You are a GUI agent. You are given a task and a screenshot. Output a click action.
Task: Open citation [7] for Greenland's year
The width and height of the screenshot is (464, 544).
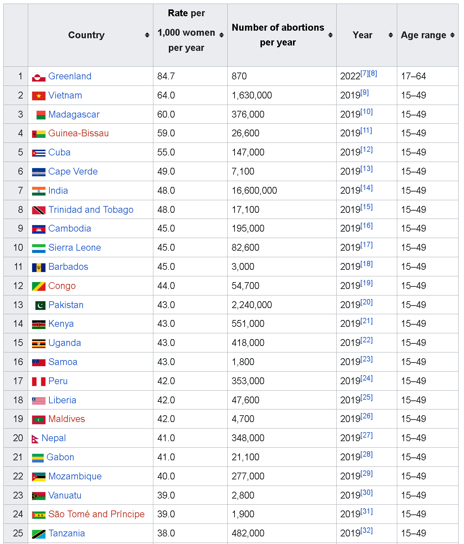(x=365, y=74)
